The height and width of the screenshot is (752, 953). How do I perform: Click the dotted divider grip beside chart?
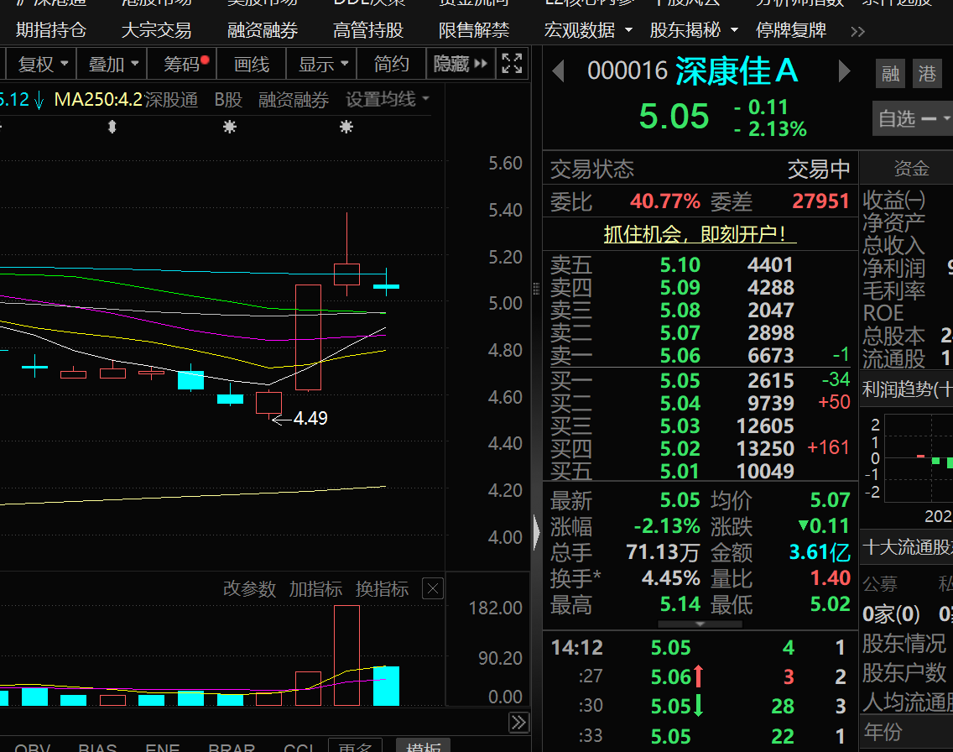[535, 289]
